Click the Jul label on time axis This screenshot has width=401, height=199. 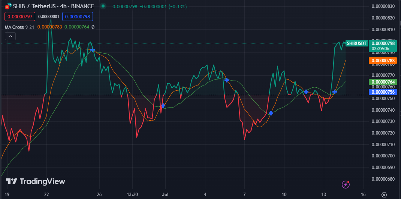165,195
